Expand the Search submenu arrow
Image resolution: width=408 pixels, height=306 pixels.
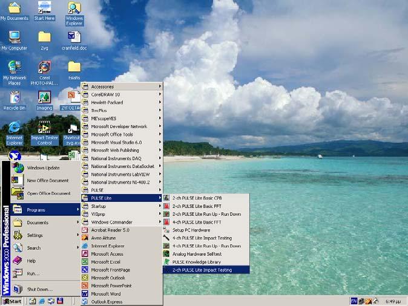77,248
